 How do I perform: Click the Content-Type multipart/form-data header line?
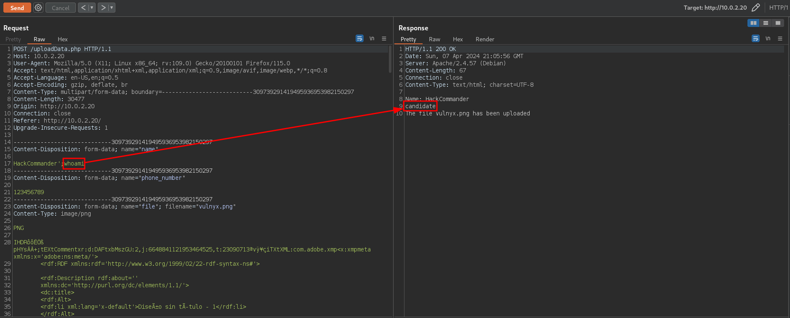tap(184, 92)
